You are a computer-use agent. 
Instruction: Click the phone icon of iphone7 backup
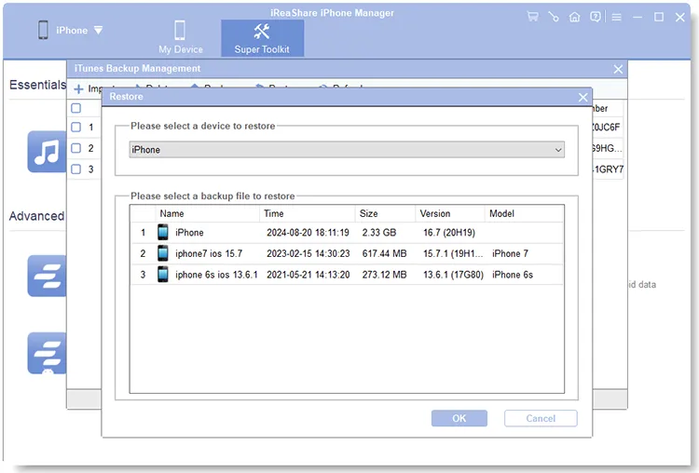coord(163,253)
